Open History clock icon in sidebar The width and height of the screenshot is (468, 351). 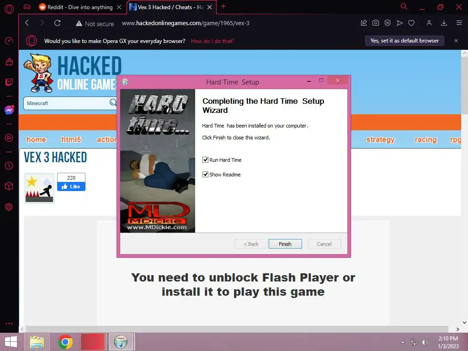coord(9,165)
